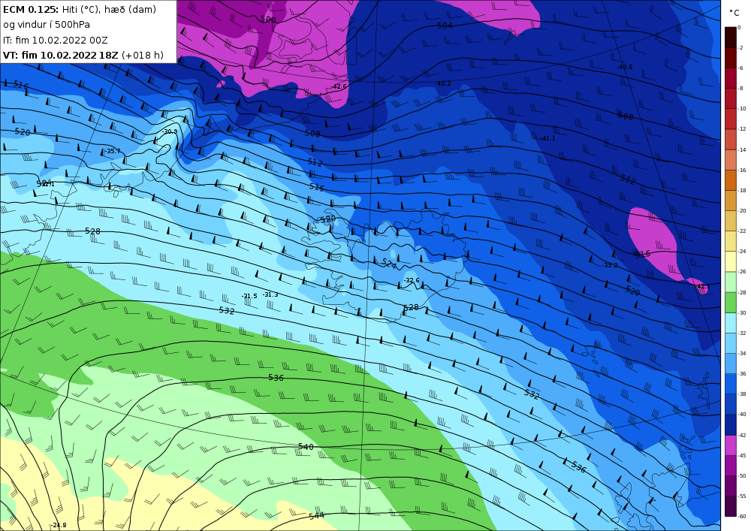Select the red swatch between -10 and -12
Image resolution: width=751 pixels, height=531 pixels.
(x=731, y=119)
